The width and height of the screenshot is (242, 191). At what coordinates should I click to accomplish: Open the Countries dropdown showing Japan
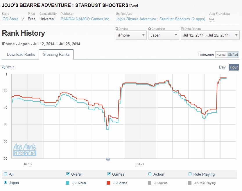coord(164,35)
